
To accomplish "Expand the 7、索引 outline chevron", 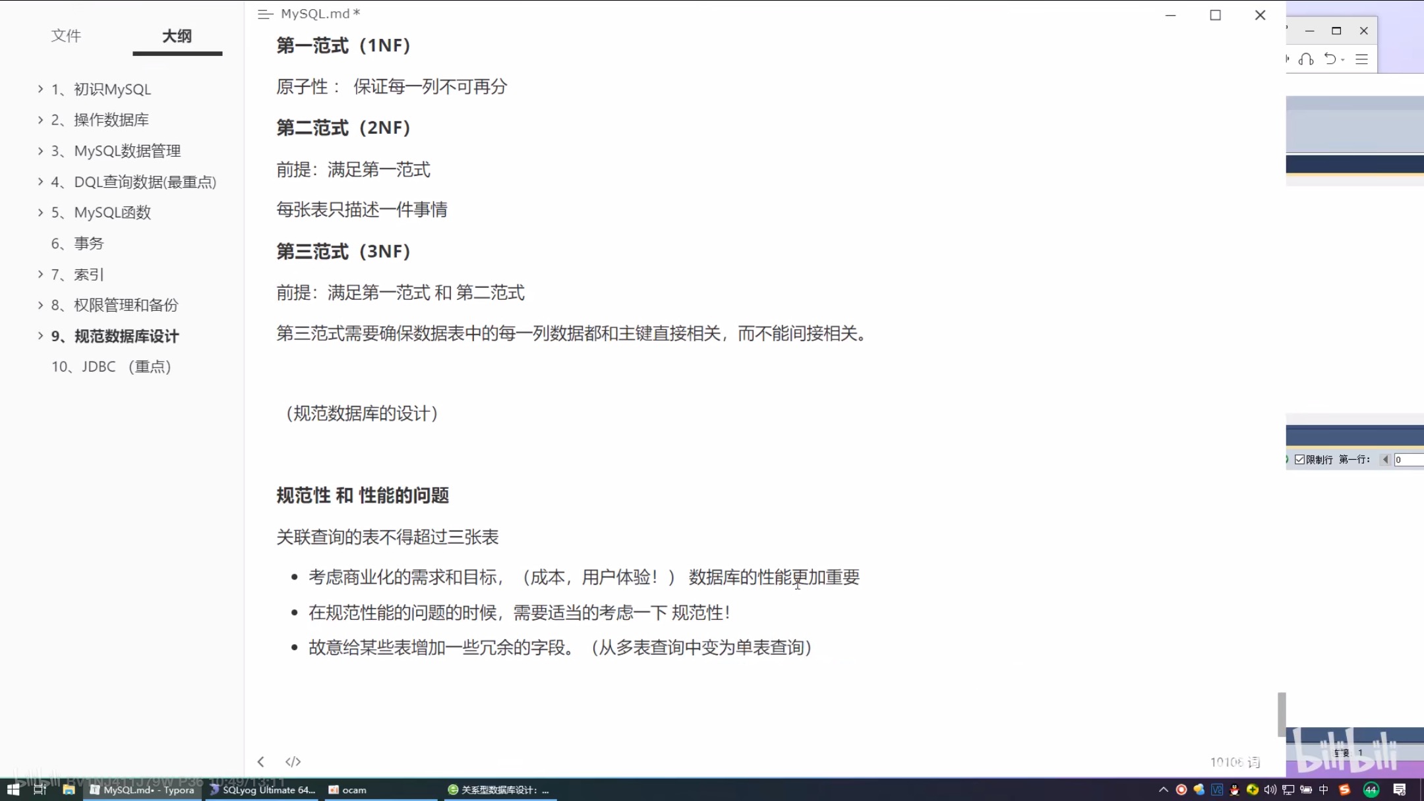I will pyautogui.click(x=40, y=274).
